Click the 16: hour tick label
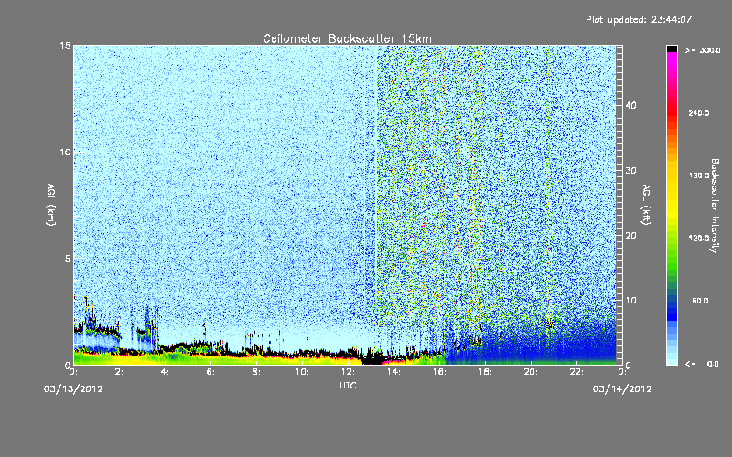The width and height of the screenshot is (732, 457). [439, 372]
